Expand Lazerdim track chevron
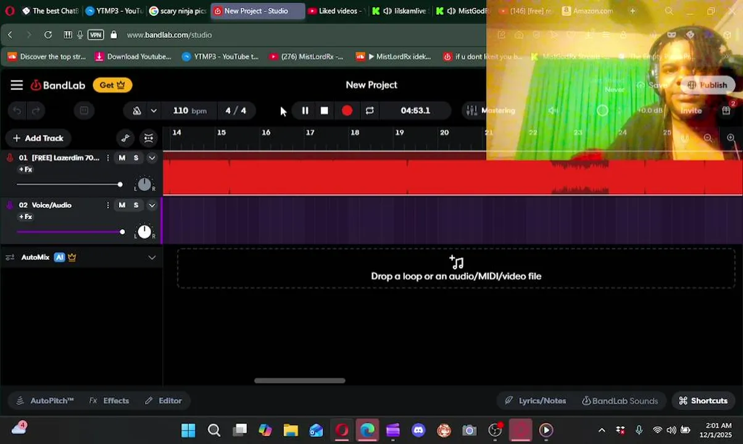Screen dimensions: 743x444 tap(152, 158)
